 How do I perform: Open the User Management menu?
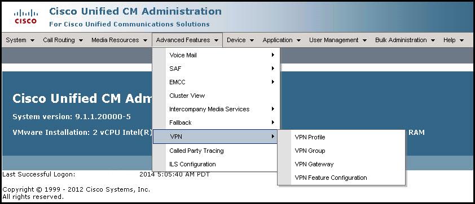[338, 40]
